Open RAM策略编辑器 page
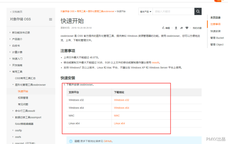 (24, 124)
